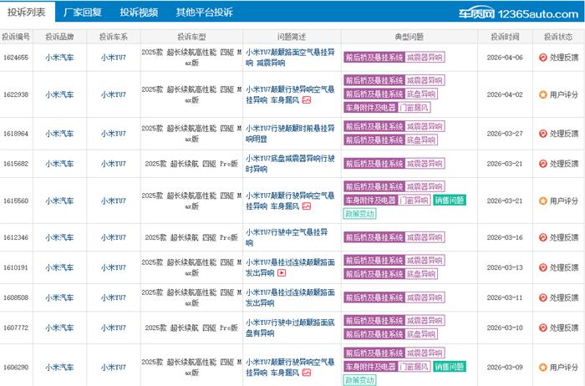Select the 其他平台投诉 tab

(x=204, y=13)
